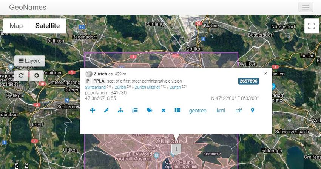Click the GeoNames brand logo text
Viewport: 321px width, 169px height.
(28, 8)
